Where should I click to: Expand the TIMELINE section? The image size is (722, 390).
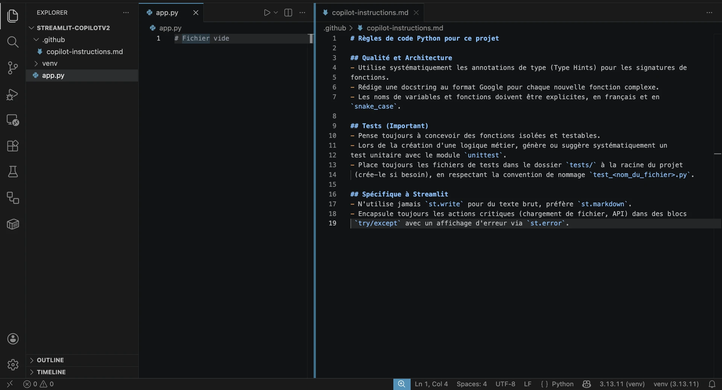tap(51, 372)
